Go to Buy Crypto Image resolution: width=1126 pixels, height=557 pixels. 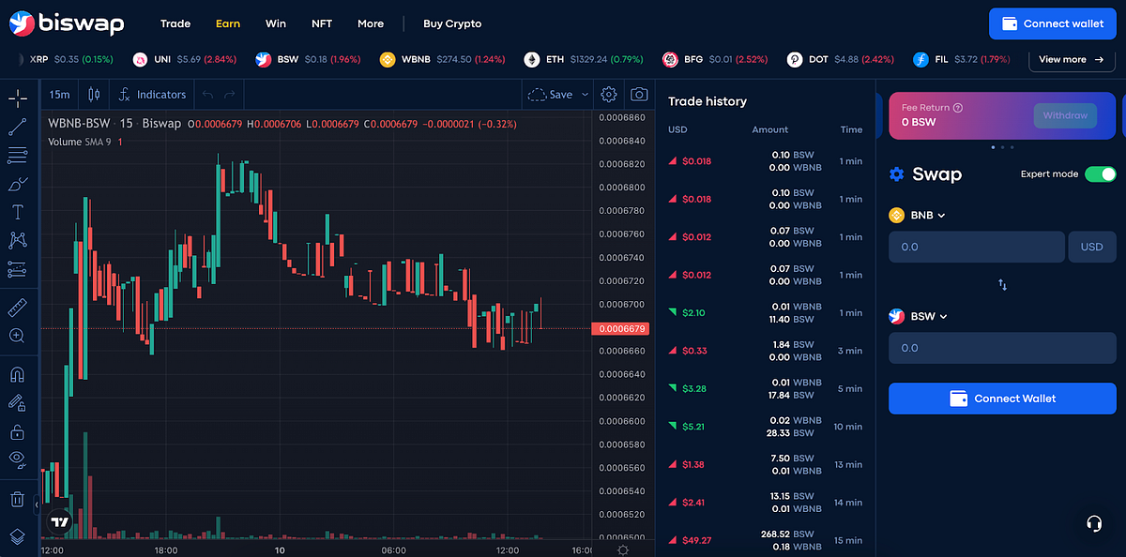click(x=452, y=23)
